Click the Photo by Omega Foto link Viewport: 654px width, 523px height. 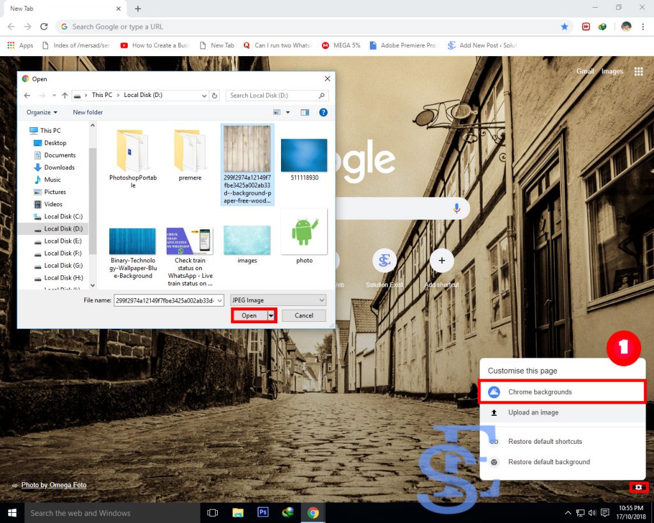(x=54, y=485)
